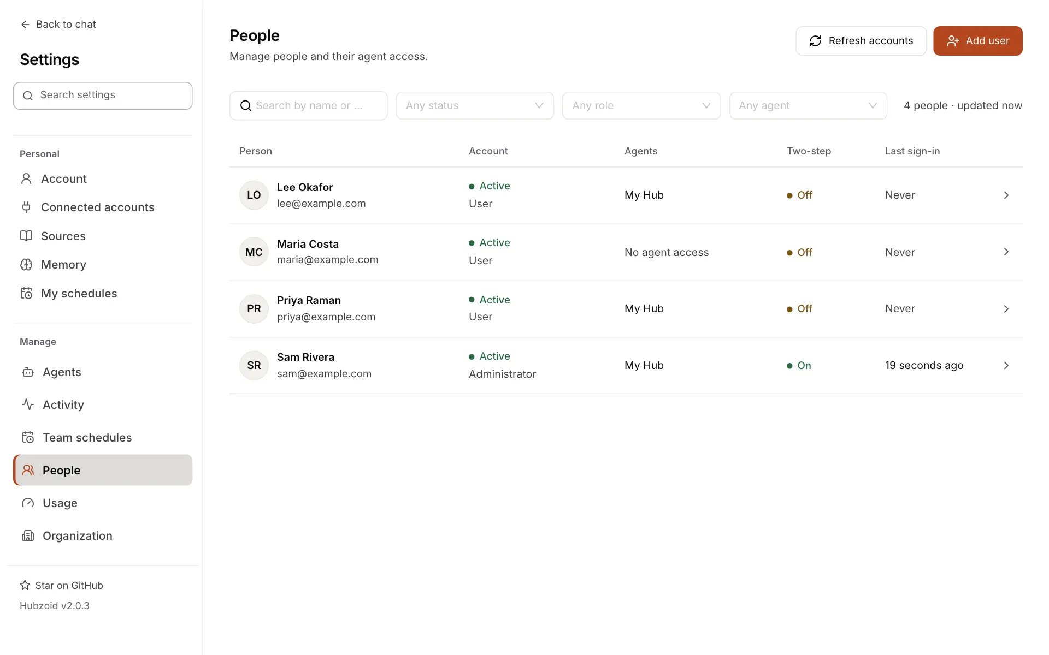Screen dimensions: 1049x655
Task: Open the Organization settings page
Action: point(103,535)
